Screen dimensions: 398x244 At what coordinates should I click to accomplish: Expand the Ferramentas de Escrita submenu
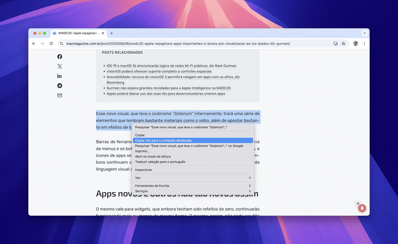pos(193,186)
